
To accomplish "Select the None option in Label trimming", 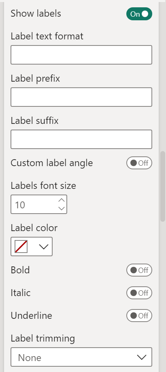I will 30,357.
